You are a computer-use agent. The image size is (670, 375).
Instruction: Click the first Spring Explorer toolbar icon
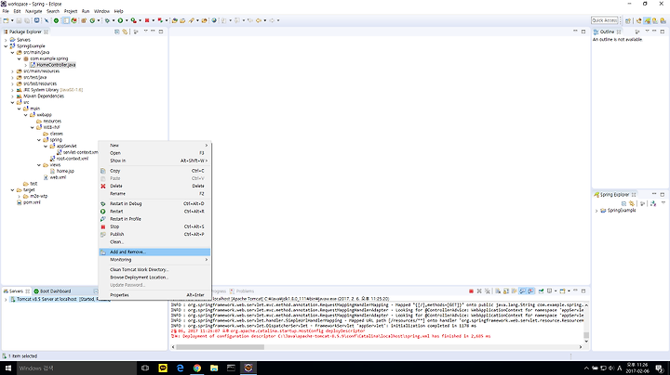pyautogui.click(x=623, y=203)
